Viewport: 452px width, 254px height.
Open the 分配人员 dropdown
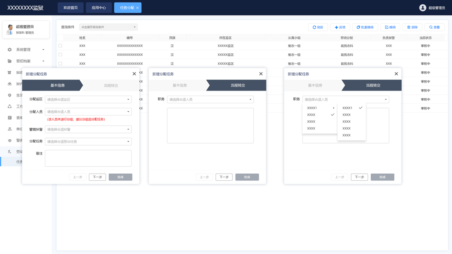point(88,111)
